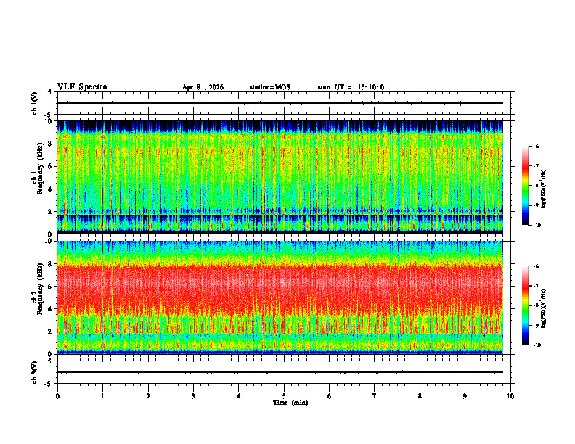Click the ch.1 color bar unit label
The image size is (575, 444).
click(x=544, y=189)
